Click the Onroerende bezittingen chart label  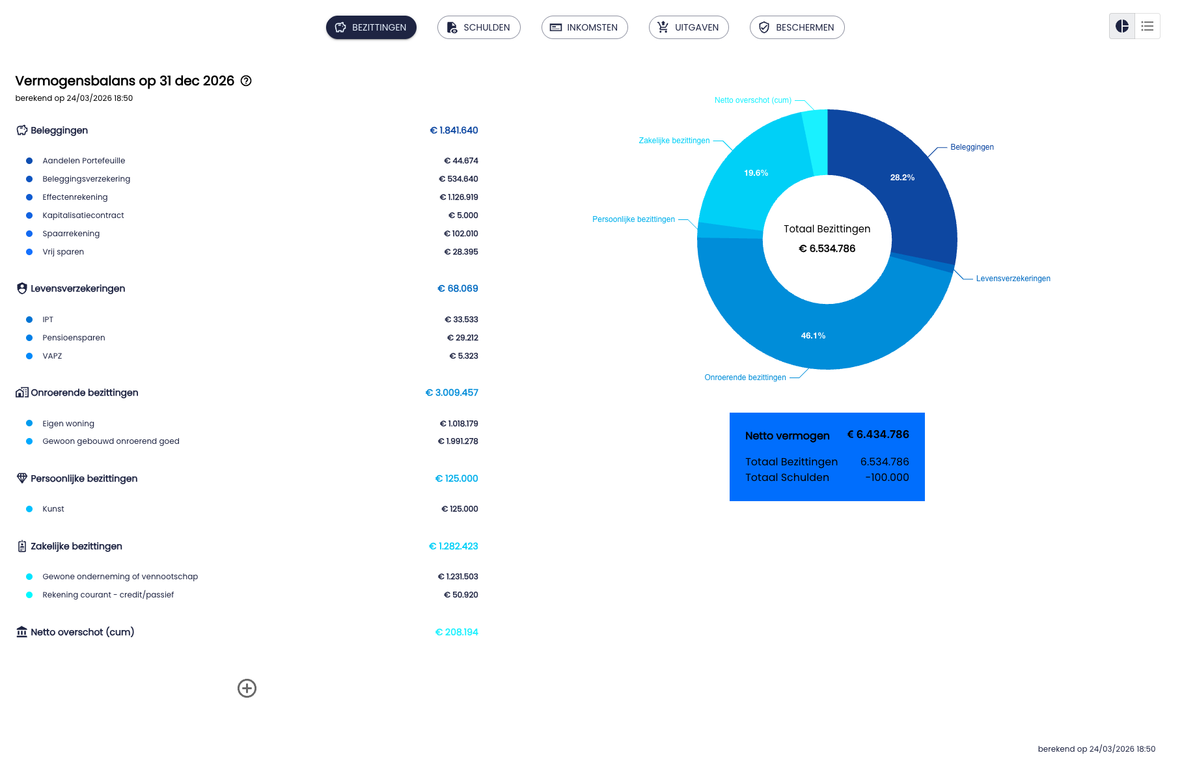point(745,377)
